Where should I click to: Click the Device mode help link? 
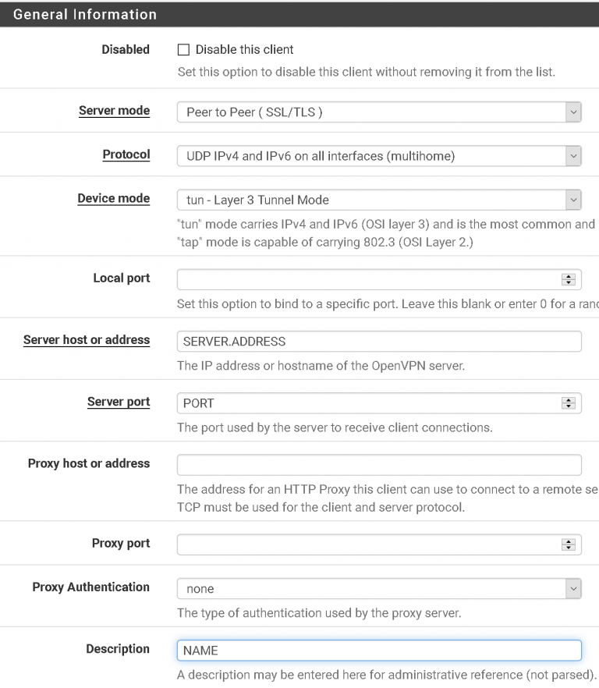[x=113, y=198]
